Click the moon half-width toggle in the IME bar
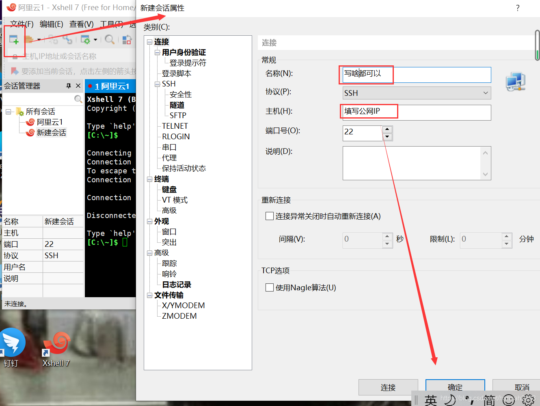 (450, 400)
